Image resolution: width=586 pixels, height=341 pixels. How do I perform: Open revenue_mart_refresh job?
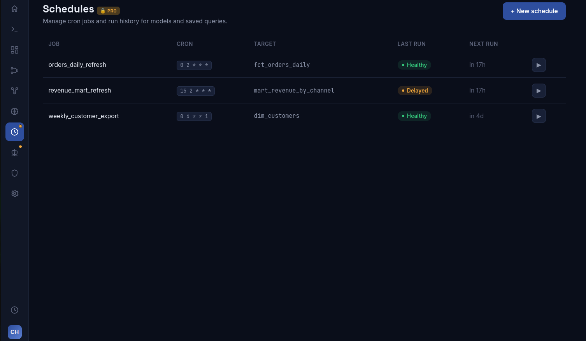[x=80, y=91]
